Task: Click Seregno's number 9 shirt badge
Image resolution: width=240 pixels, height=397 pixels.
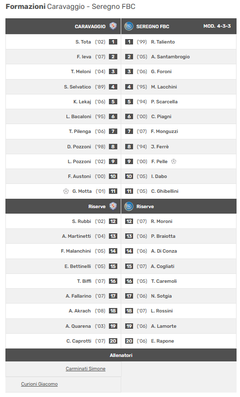Action: tap(129, 161)
